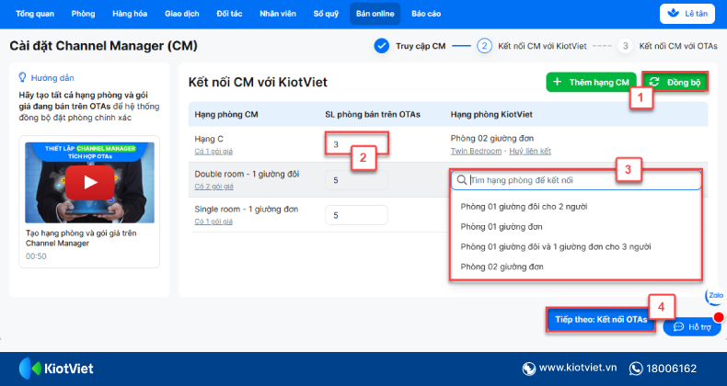Select Phòng 01 giường đơn option
The width and height of the screenshot is (727, 386).
(502, 227)
